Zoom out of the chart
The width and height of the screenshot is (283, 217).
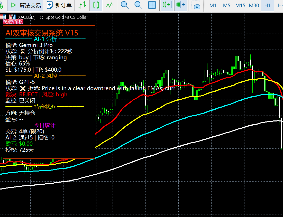click(x=138, y=5)
